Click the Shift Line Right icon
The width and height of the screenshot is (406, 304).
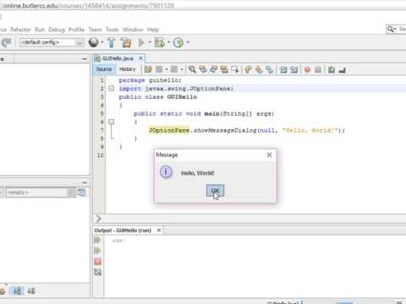tap(294, 69)
